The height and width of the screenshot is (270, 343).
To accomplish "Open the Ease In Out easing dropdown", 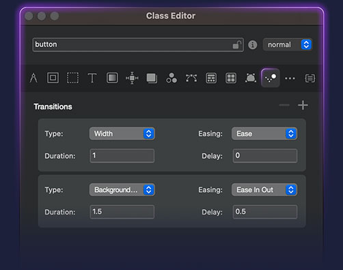I will pos(264,190).
